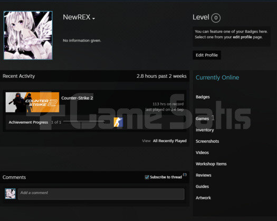Viewport: 277px width, 221px height.
Task: Click the 'last played on 24 Sep' text
Action: pyautogui.click(x=164, y=109)
